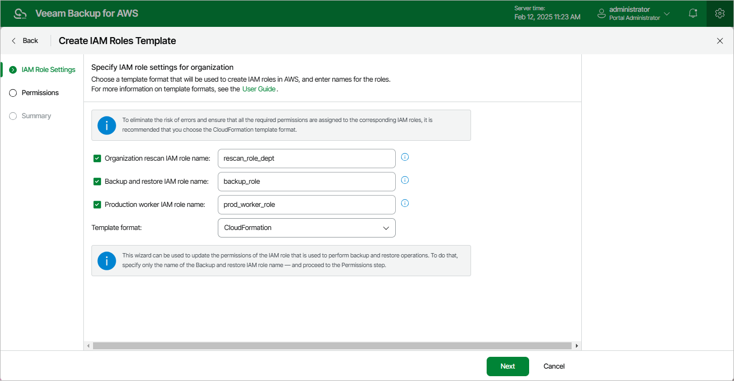Click the horizontal scrollbar right arrow

point(576,346)
